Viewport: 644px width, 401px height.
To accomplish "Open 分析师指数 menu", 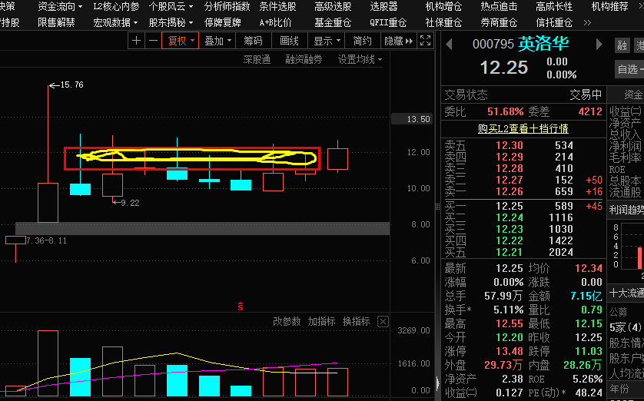I will (x=227, y=7).
